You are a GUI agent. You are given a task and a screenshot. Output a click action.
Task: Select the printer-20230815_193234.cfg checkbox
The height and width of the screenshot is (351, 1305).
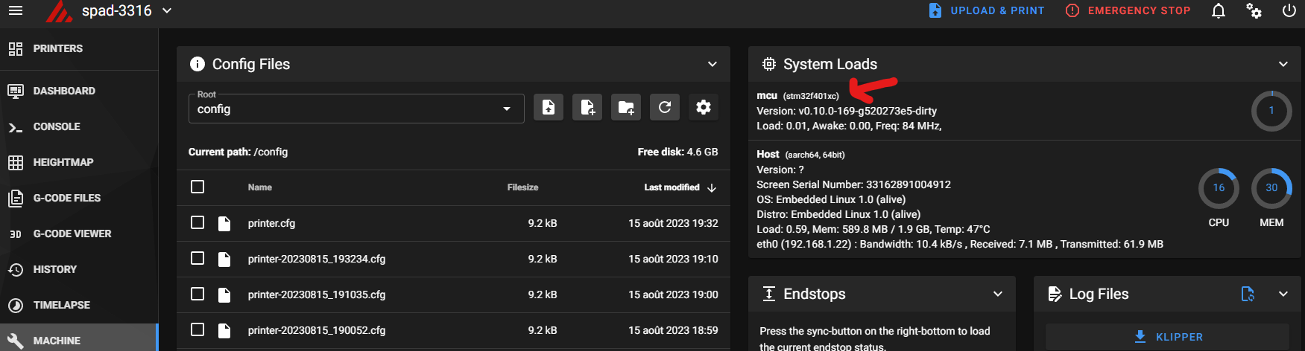click(198, 258)
